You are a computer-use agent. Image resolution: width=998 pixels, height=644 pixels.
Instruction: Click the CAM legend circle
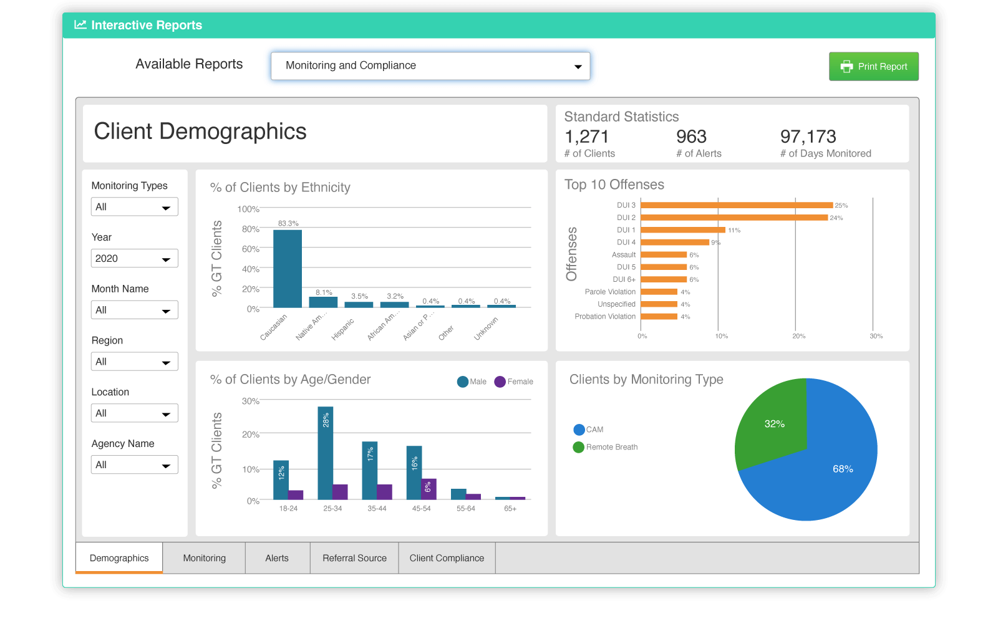(x=579, y=430)
